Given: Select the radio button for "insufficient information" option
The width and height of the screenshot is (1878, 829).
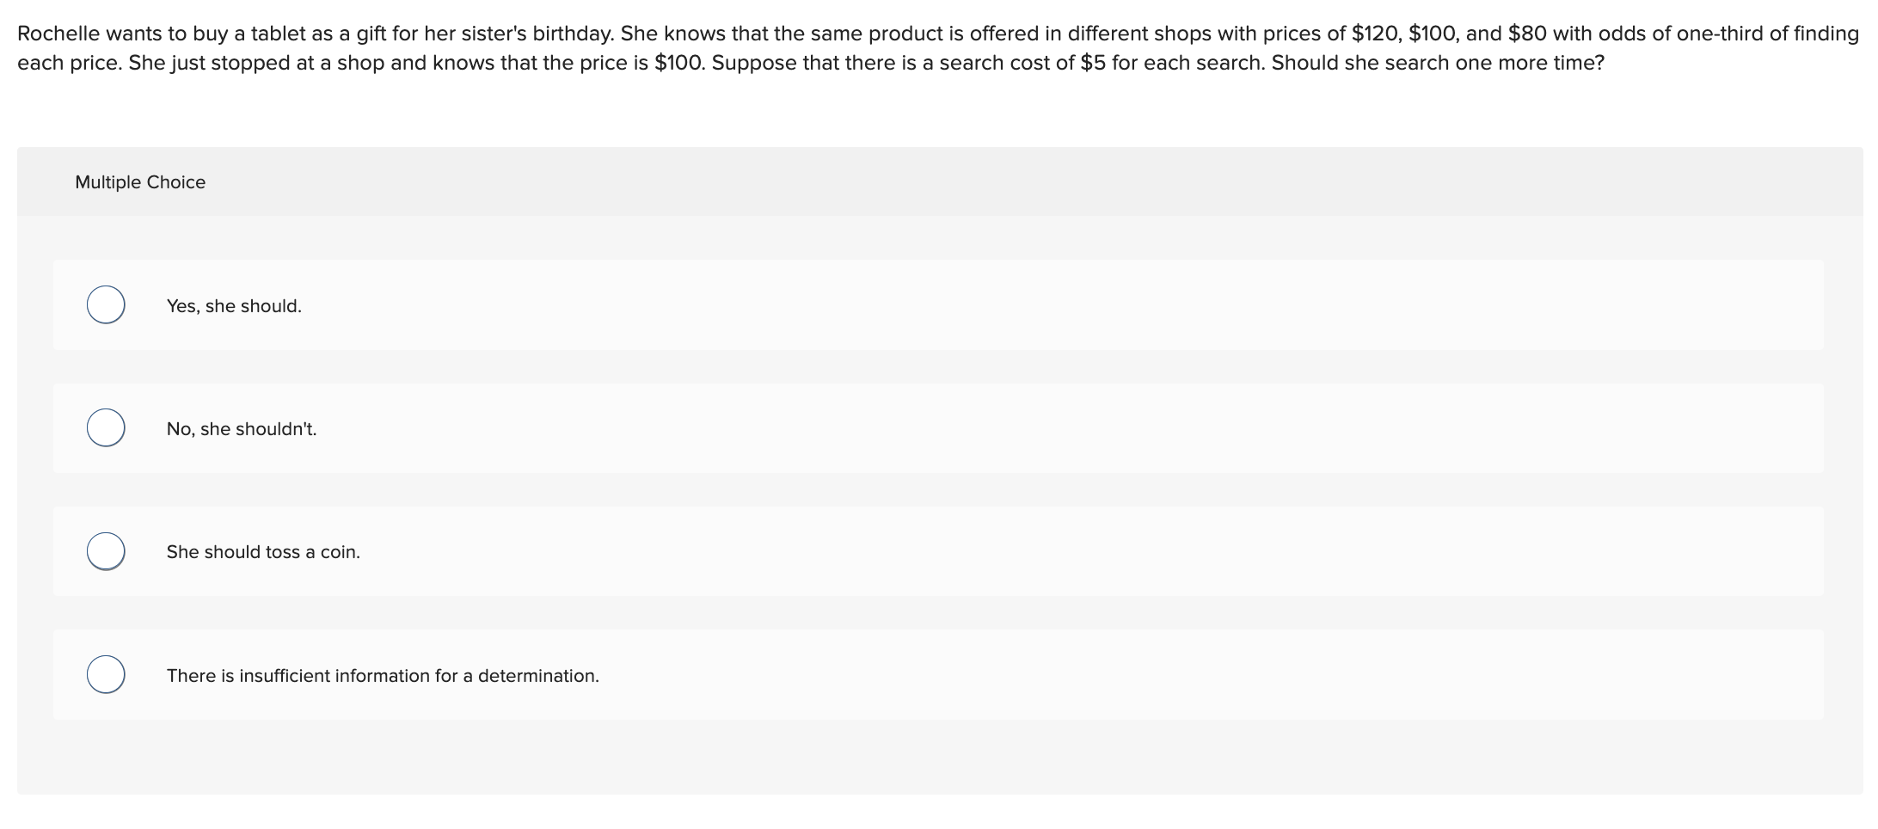Looking at the screenshot, I should tap(105, 675).
